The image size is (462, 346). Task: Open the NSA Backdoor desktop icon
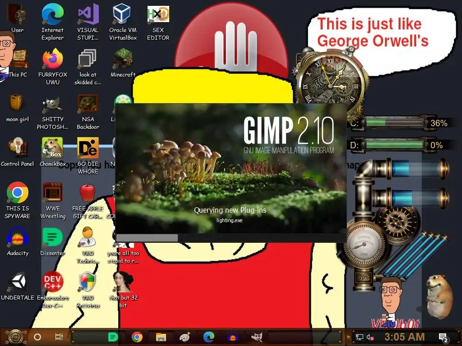point(88,112)
